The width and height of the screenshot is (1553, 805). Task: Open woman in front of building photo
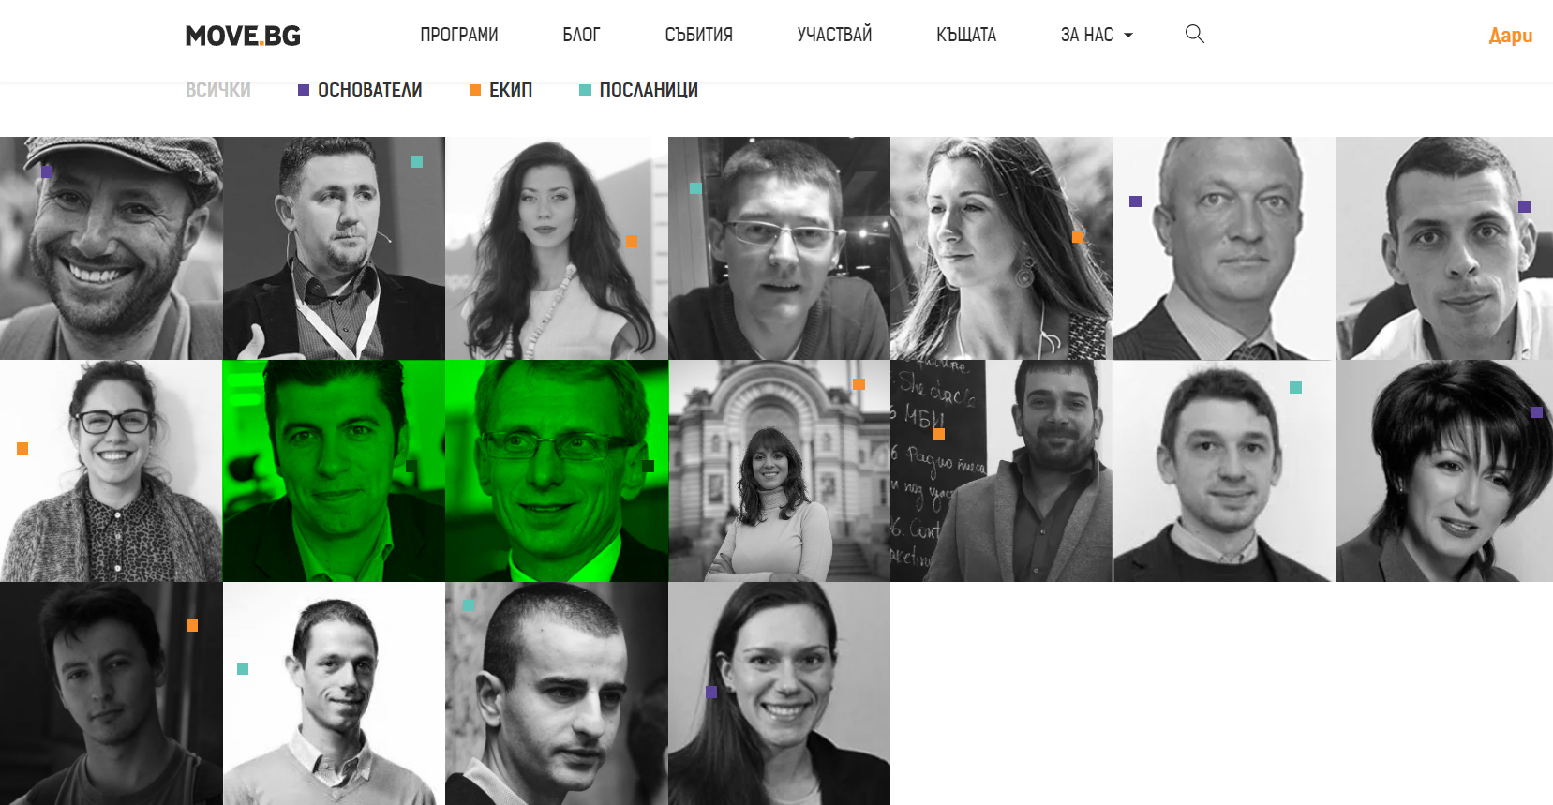pyautogui.click(x=779, y=470)
